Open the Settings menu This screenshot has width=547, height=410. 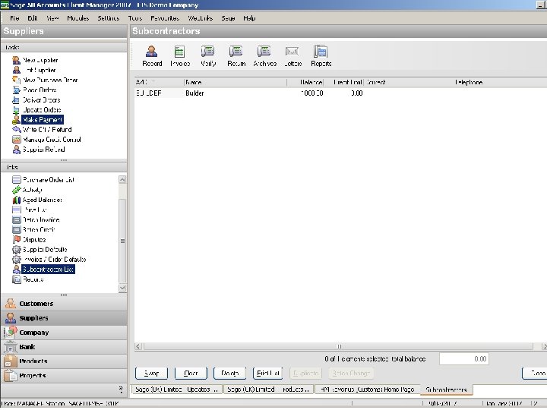108,18
